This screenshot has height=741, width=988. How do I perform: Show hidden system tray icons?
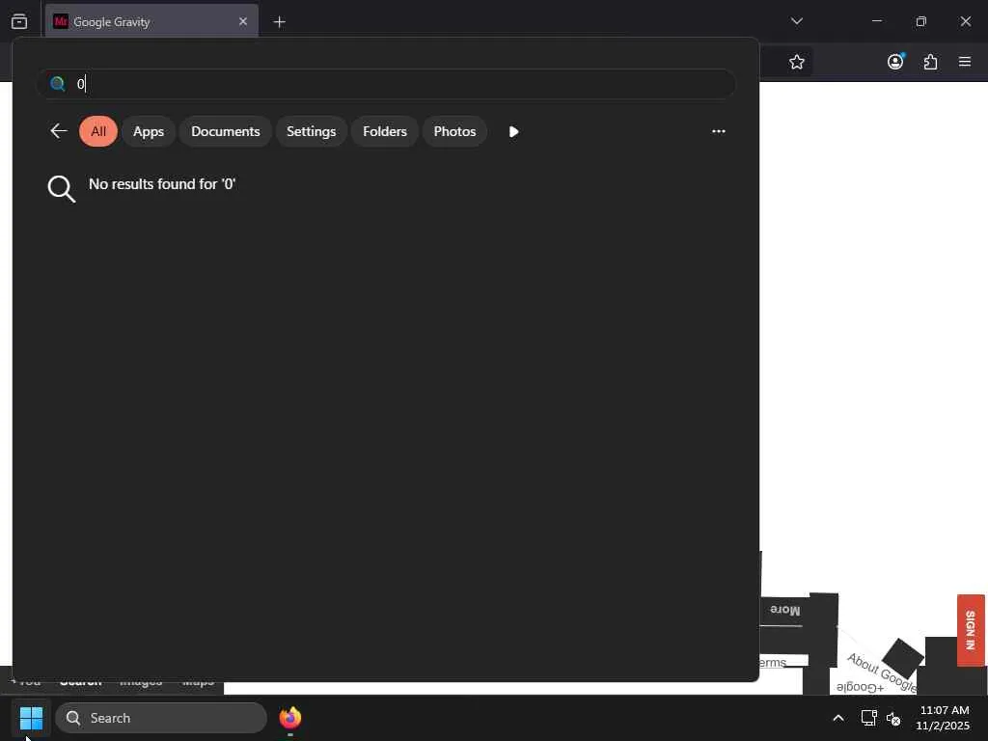coord(838,718)
